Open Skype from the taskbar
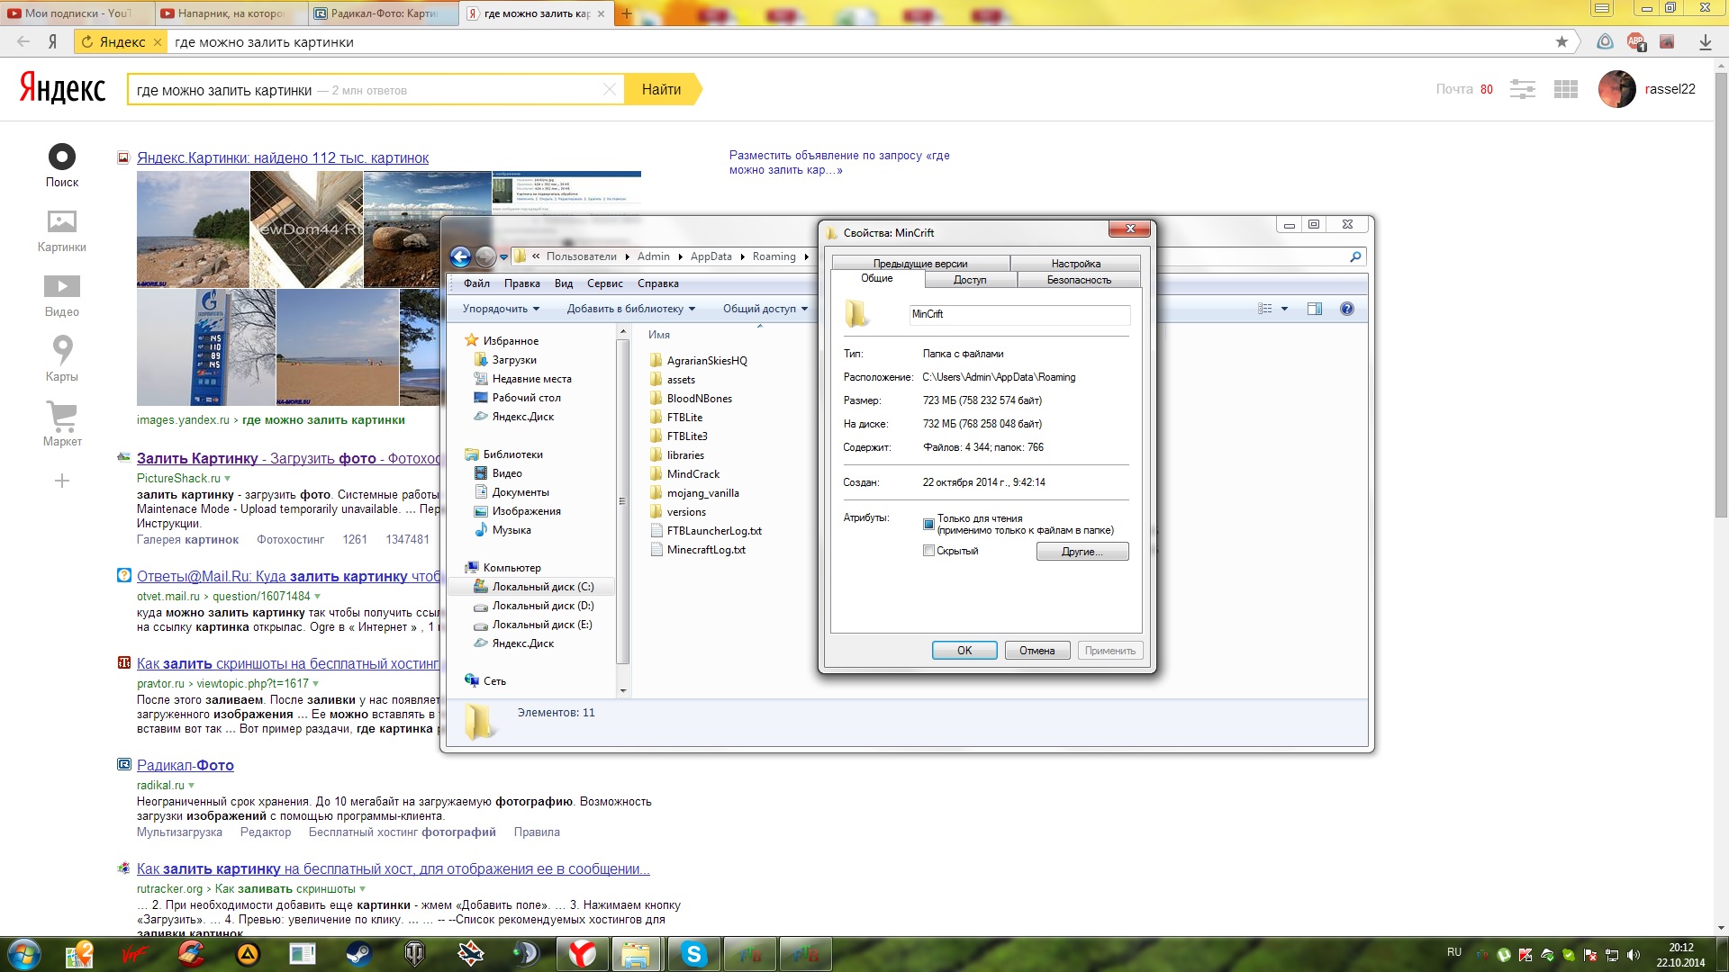 click(x=693, y=954)
